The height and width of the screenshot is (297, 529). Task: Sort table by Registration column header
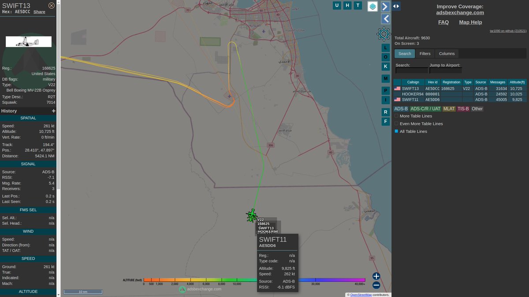tap(451, 82)
